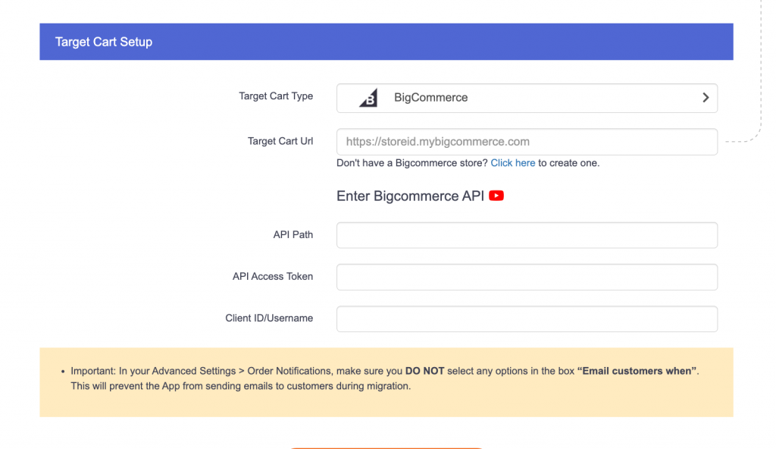This screenshot has height=449, width=776.
Task: Select the API Access Token field
Action: click(527, 277)
